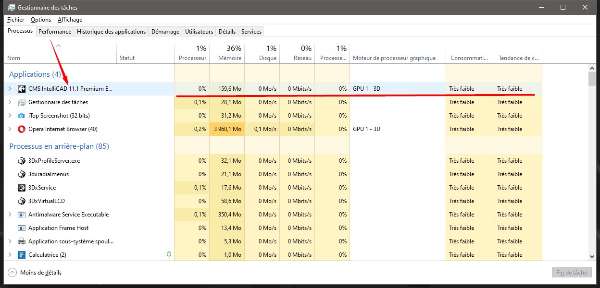Screen dimensions: 600x288
Task: Expand the Calculatrice (2) process group
Action: [x=10, y=255]
